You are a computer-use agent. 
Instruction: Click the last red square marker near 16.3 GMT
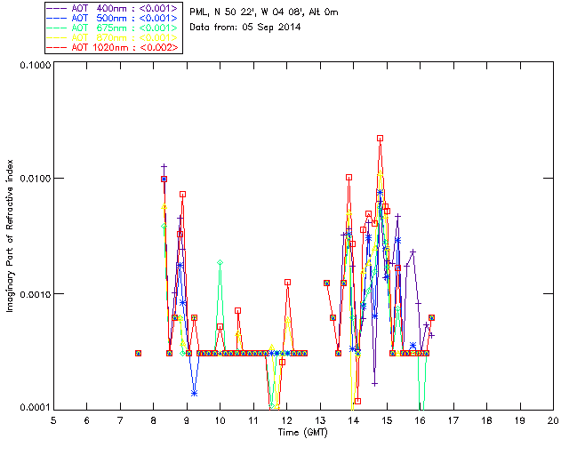tap(431, 317)
